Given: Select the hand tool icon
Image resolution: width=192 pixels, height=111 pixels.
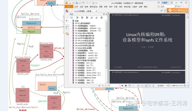Looking at the screenshot, I should click(x=93, y=3).
